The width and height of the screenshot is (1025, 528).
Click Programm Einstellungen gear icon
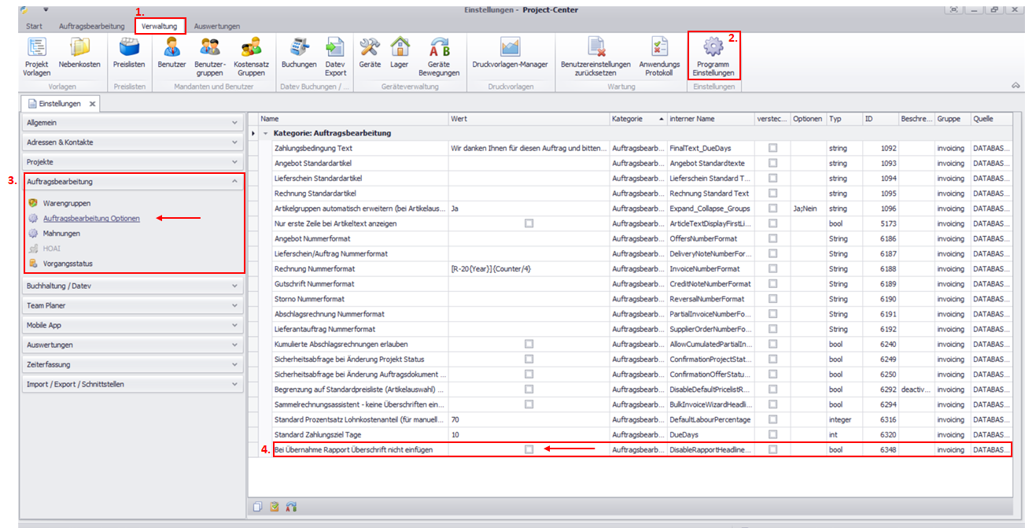click(713, 49)
